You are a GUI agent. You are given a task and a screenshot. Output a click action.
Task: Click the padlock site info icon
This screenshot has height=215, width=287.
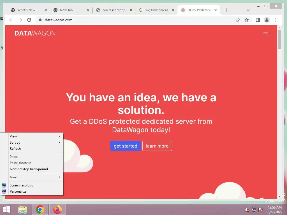click(x=40, y=20)
